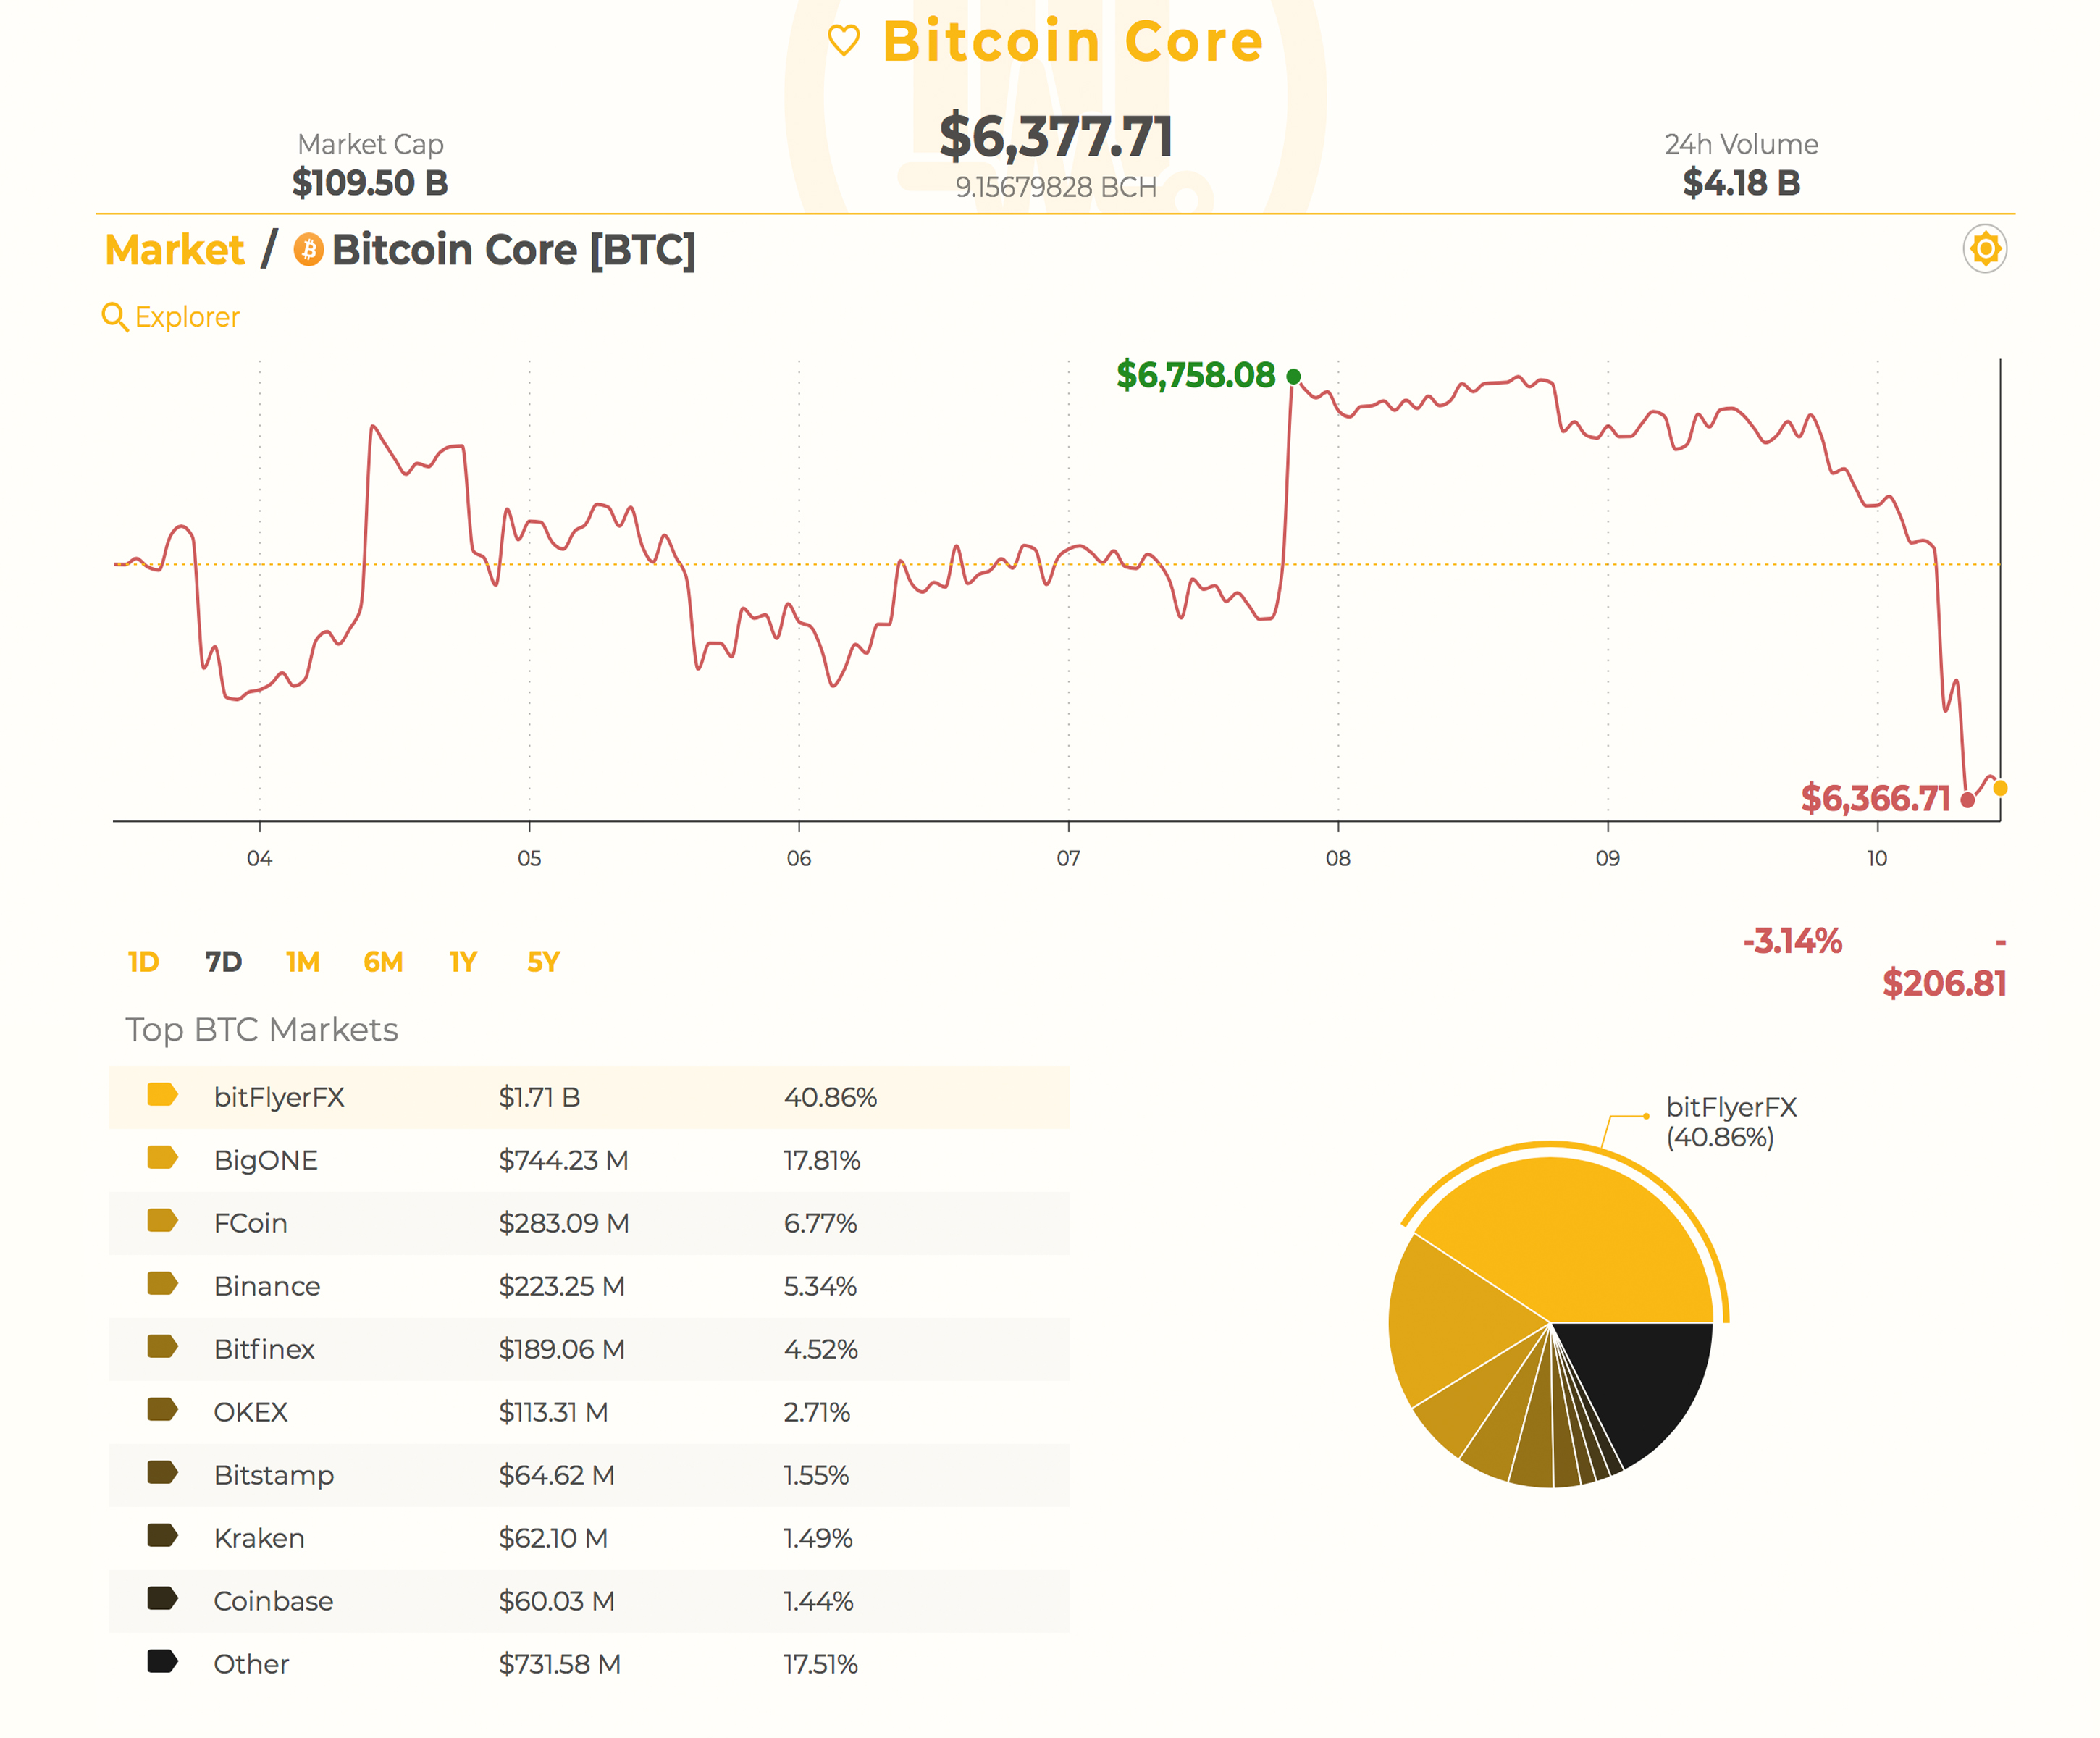The image size is (2100, 1738).
Task: Click the -3.14% change value
Action: point(1792,942)
